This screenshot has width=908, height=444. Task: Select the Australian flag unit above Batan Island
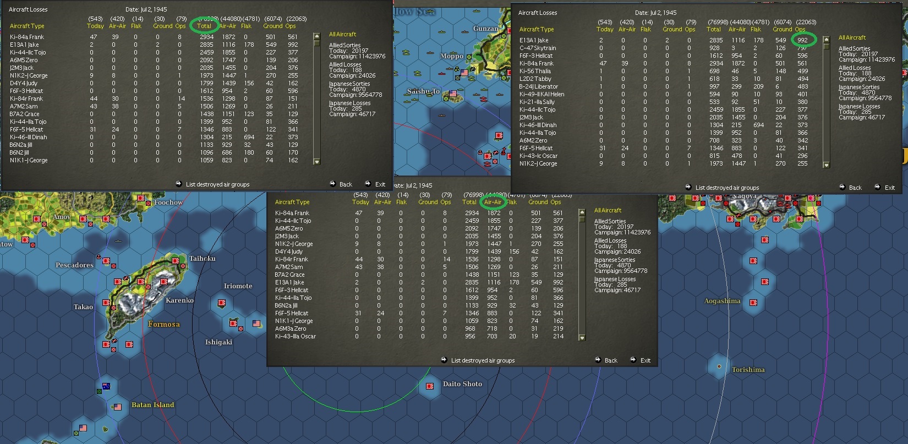click(106, 386)
